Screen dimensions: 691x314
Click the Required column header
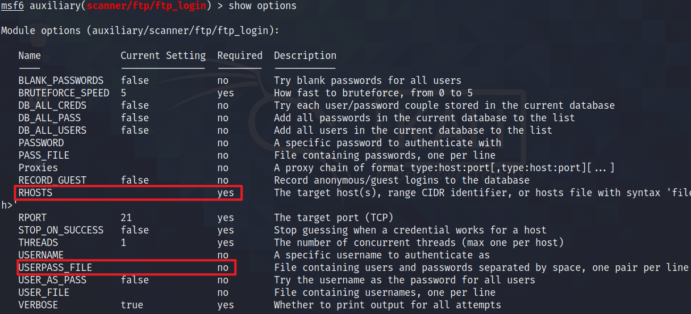[240, 56]
